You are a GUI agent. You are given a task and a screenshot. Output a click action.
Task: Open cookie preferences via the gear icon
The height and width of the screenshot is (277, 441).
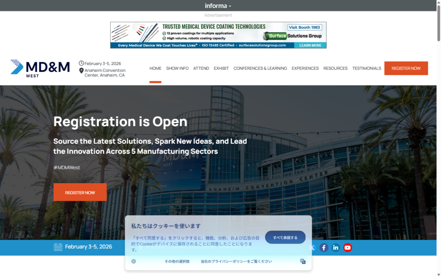click(133, 261)
